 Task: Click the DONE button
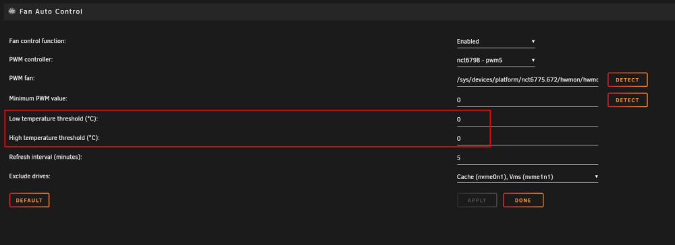point(523,201)
